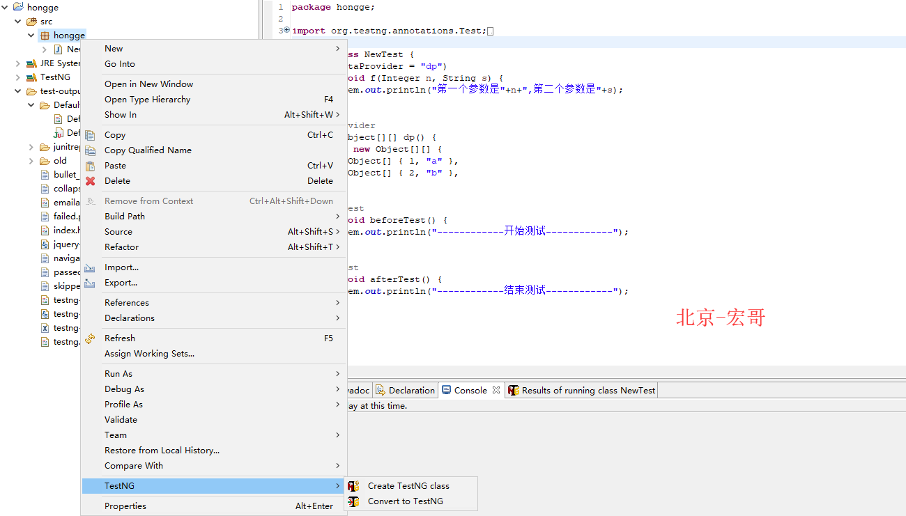Collapse the src folder node

pyautogui.click(x=18, y=22)
